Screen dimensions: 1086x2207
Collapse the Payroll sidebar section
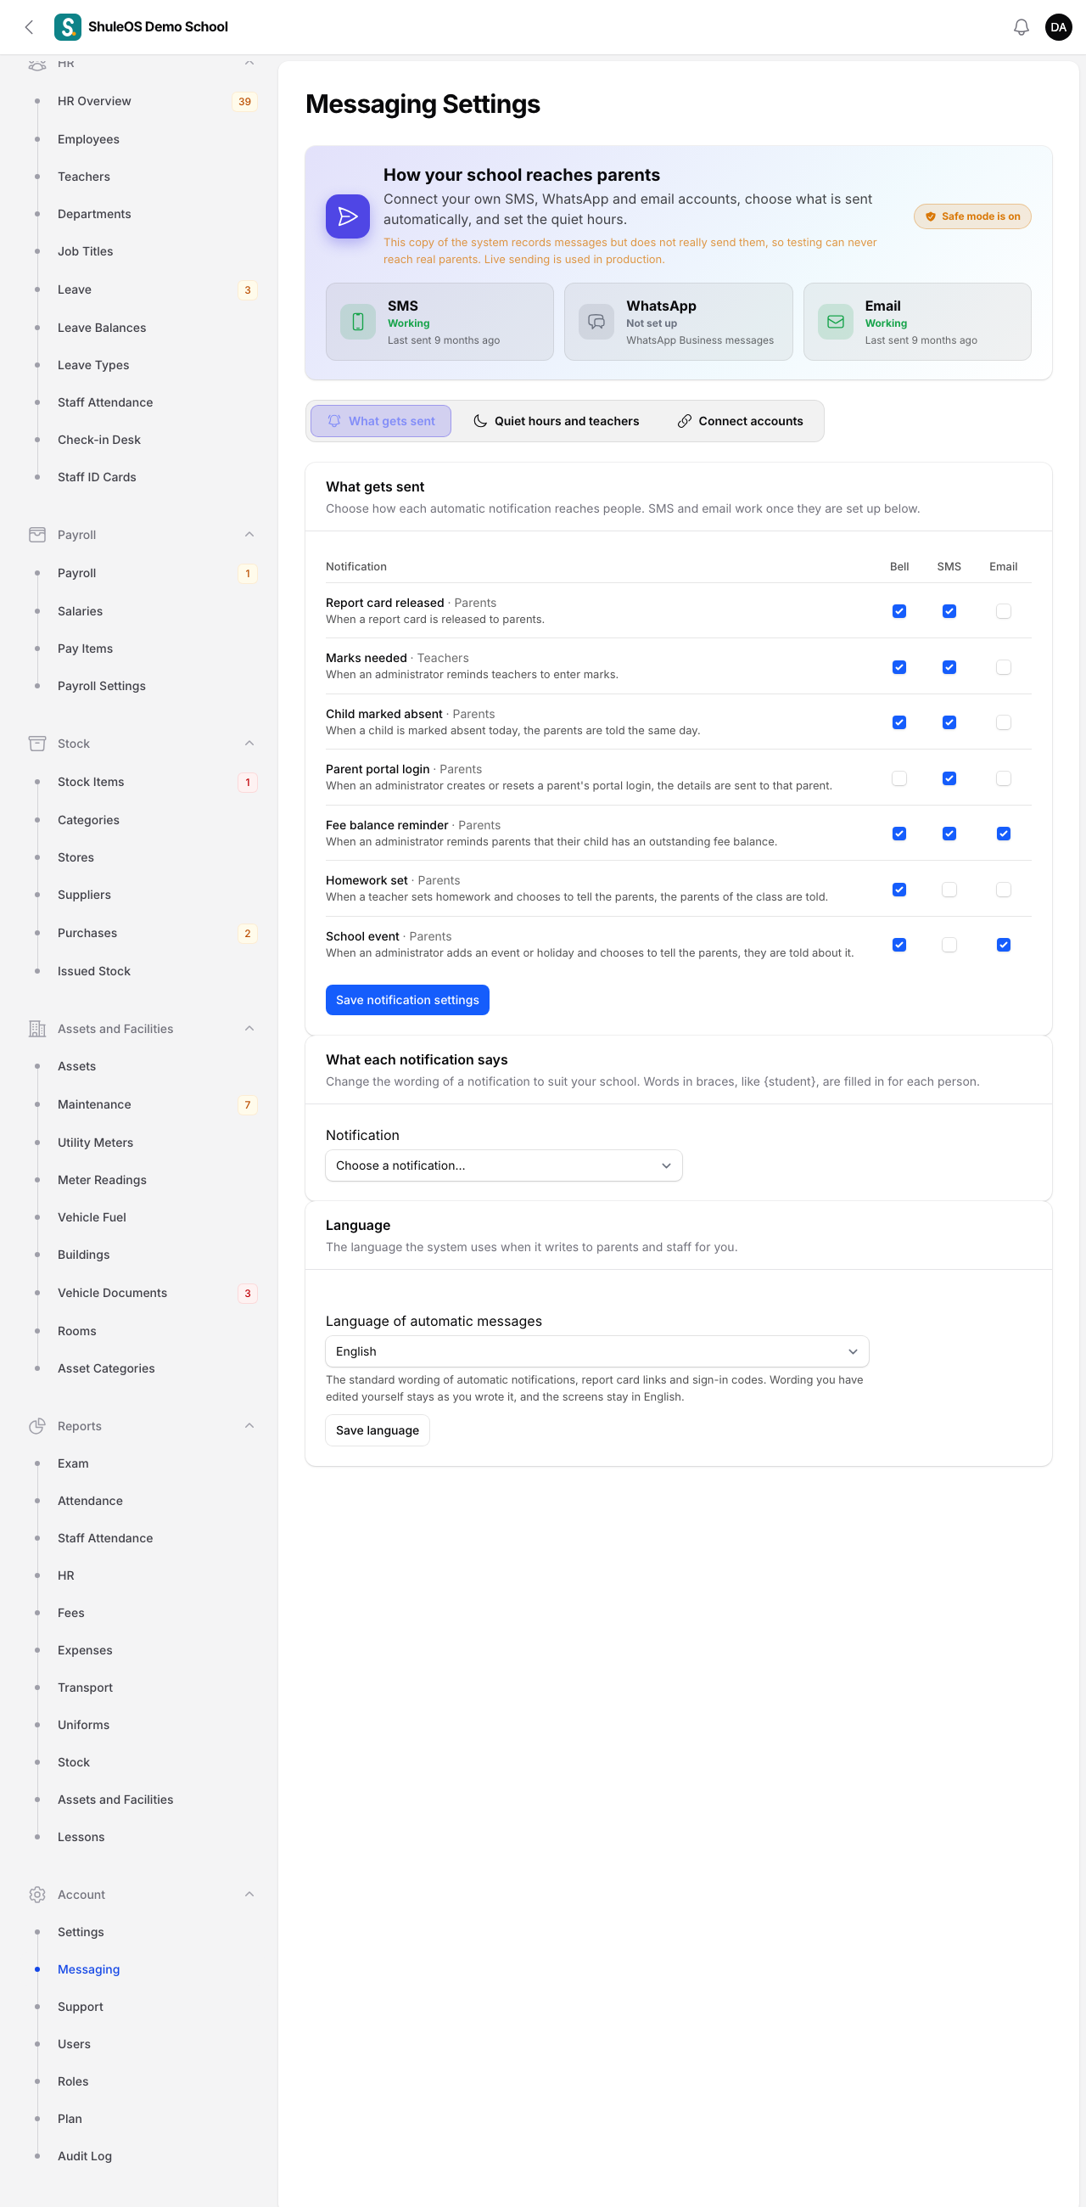pyautogui.click(x=249, y=535)
